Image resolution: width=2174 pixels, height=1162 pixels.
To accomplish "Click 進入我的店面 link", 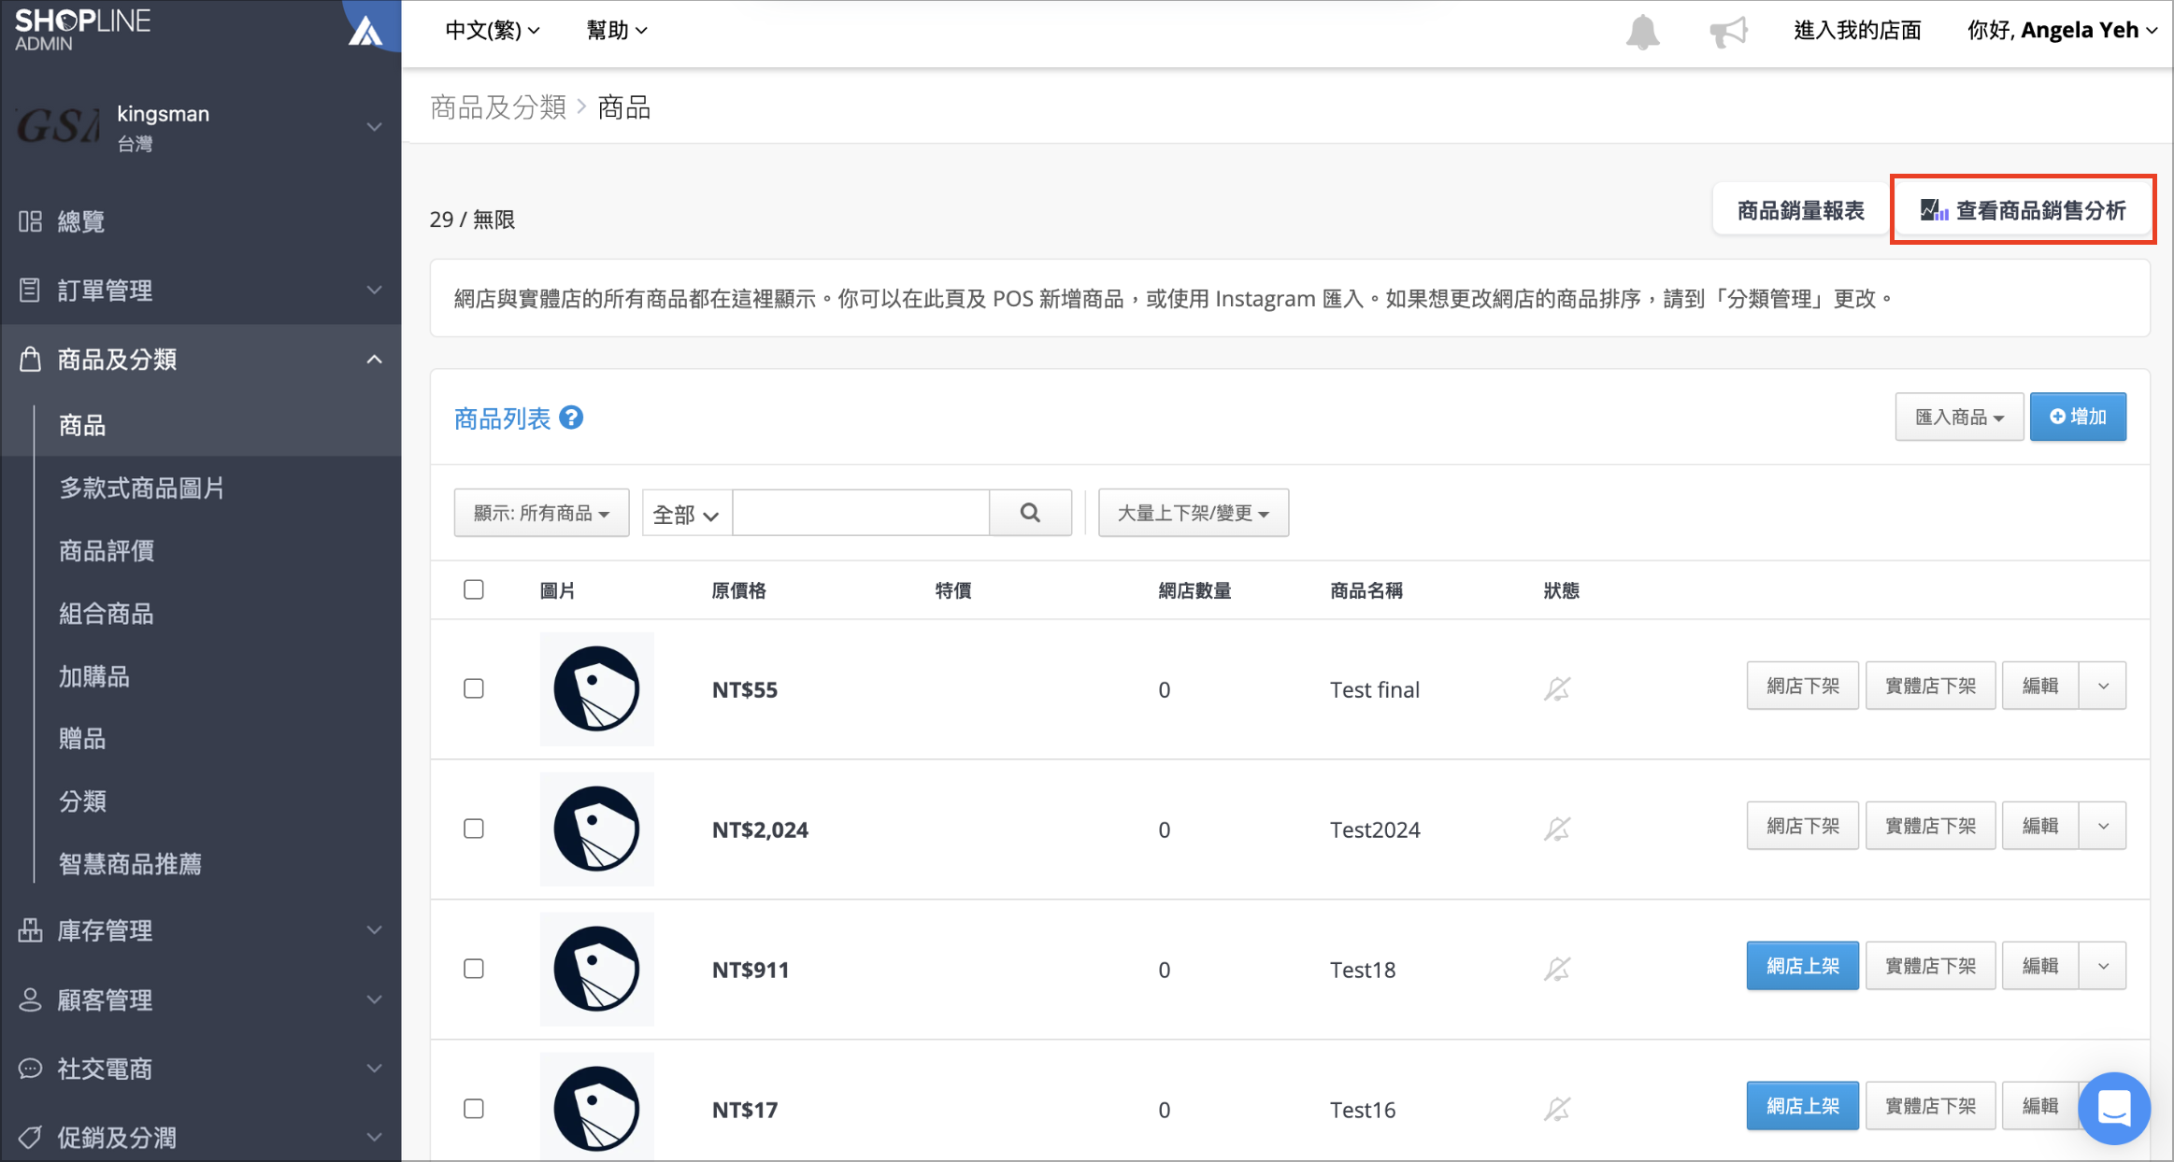I will pos(1857,31).
